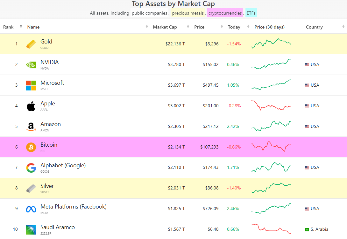Click the Bitcoin logo icon
347x239 pixels.
(x=31, y=147)
